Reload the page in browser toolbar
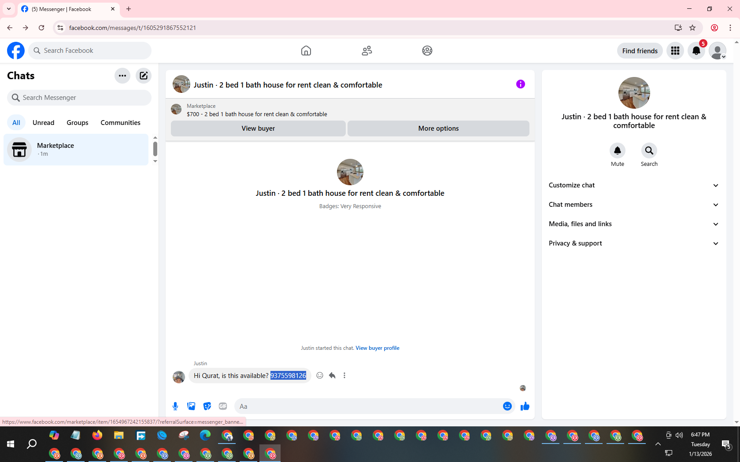Viewport: 740px width, 462px height. coord(41,28)
